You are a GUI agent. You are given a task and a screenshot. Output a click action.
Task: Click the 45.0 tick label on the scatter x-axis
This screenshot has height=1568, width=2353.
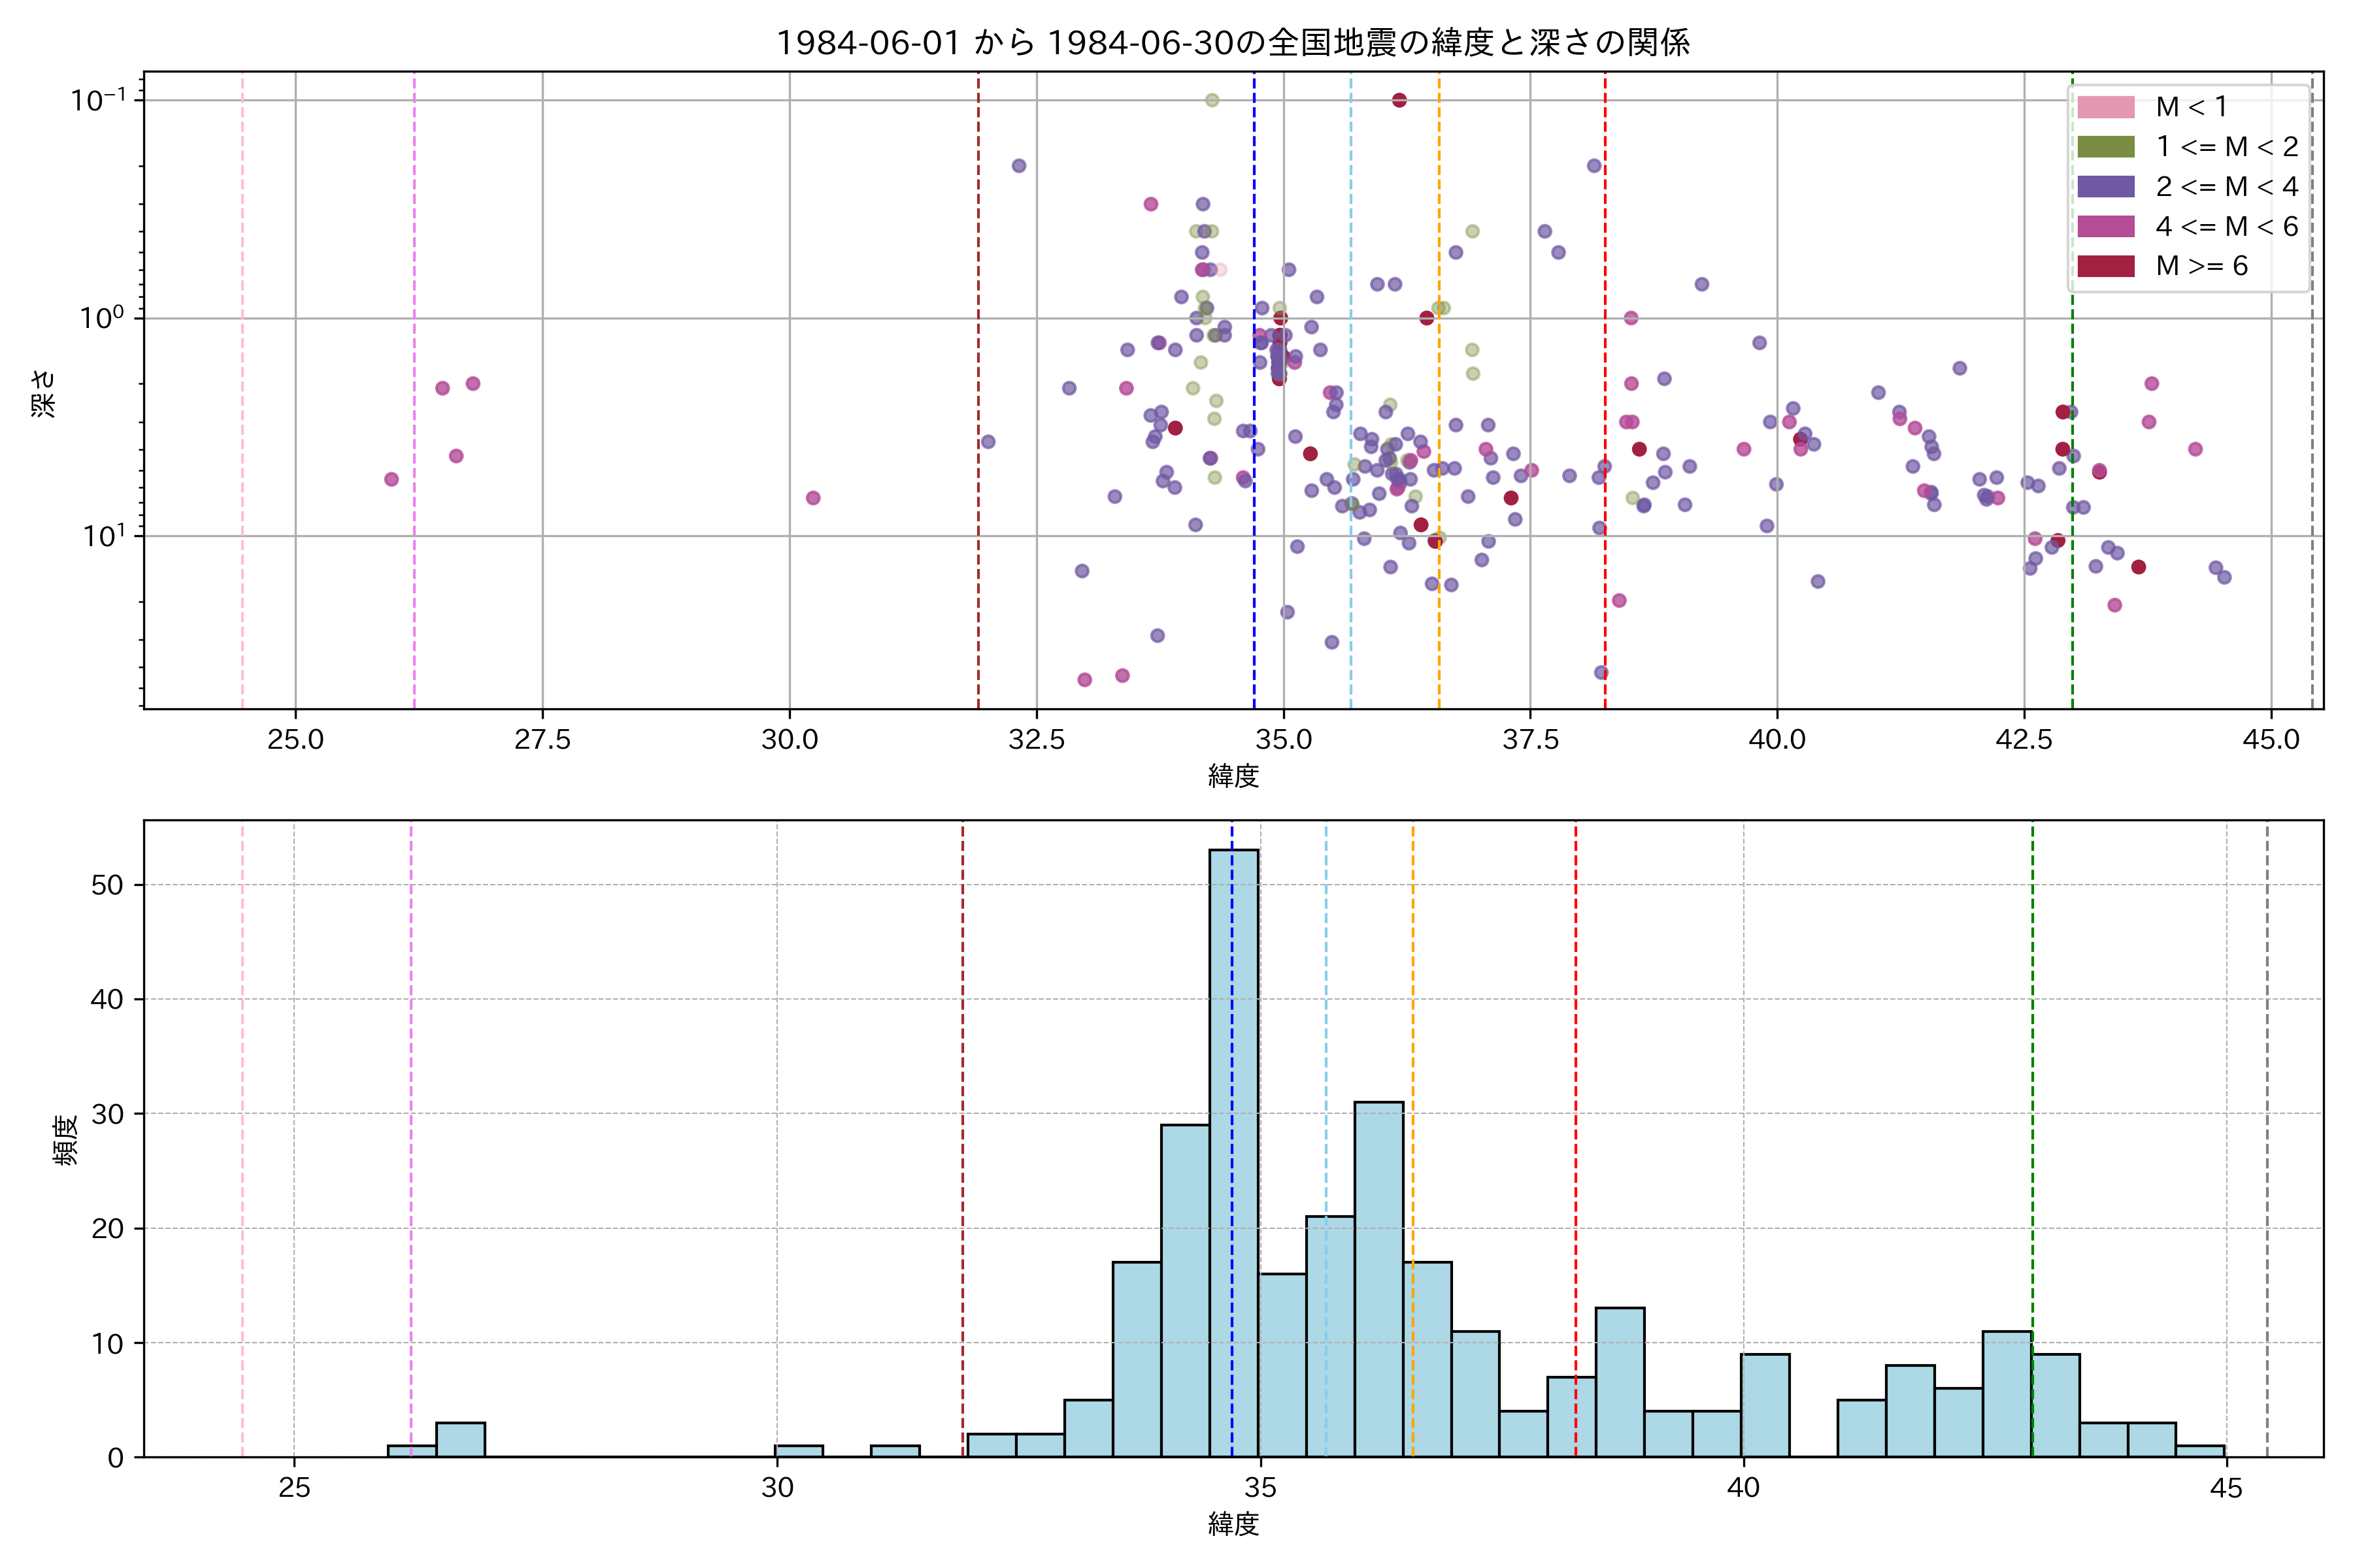[x=2271, y=740]
